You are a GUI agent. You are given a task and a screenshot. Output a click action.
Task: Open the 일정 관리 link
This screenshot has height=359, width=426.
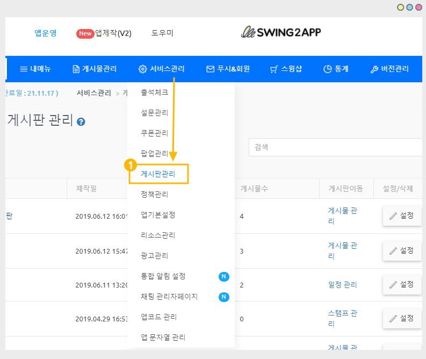[x=342, y=284]
